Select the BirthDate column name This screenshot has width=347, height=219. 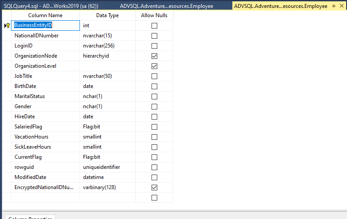(x=45, y=86)
